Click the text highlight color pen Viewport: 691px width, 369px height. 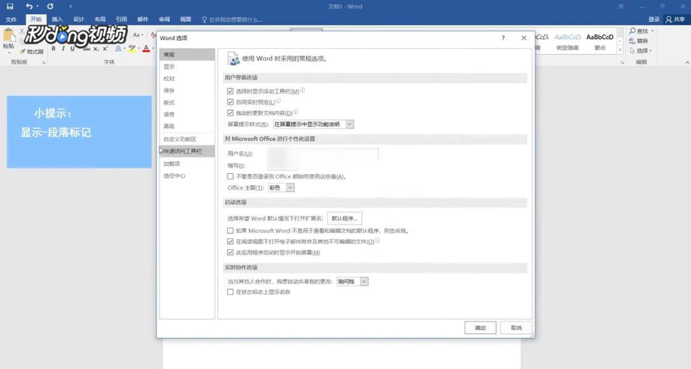(x=132, y=48)
